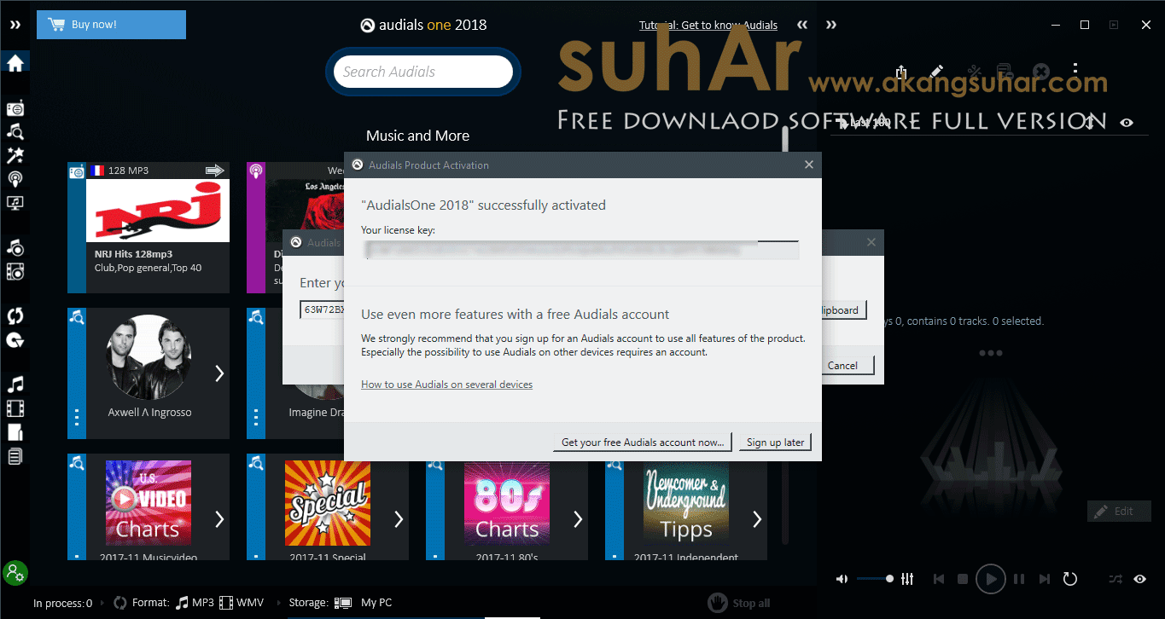Open the Tutorial: Get to know Audials link
1165x619 pixels.
(x=708, y=25)
